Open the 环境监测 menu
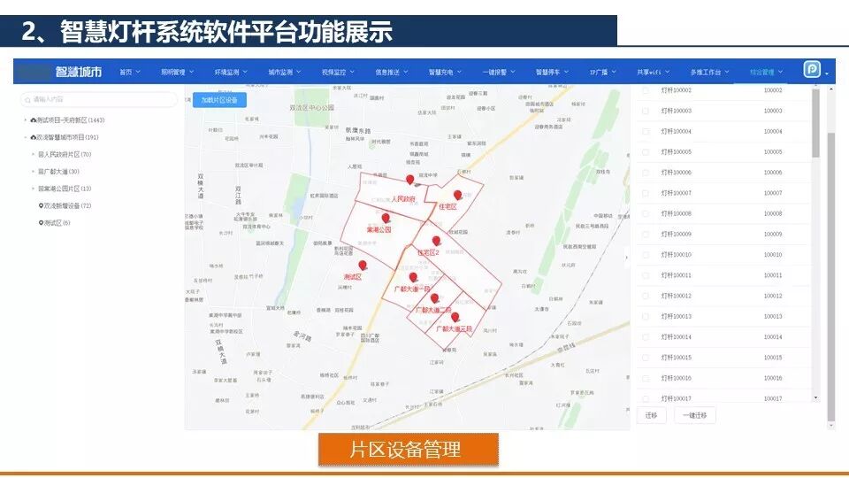 coord(231,72)
